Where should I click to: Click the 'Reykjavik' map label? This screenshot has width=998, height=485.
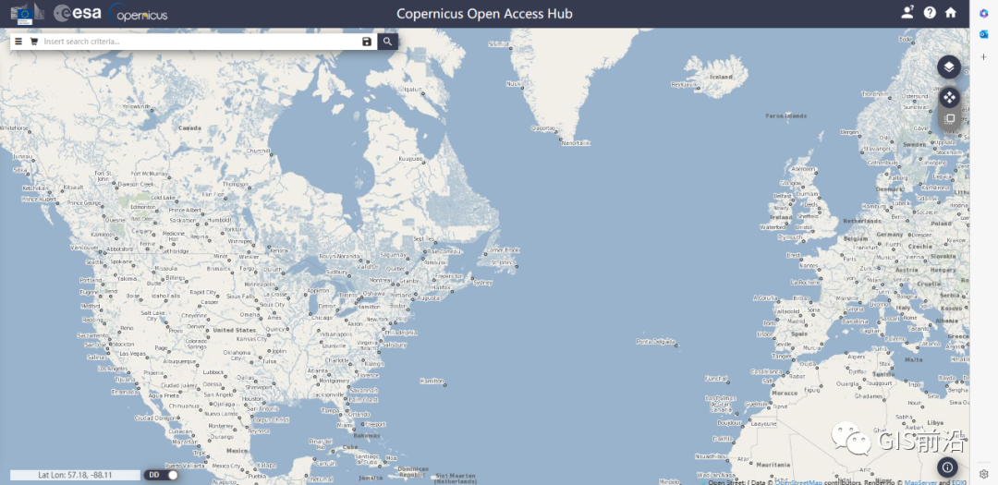682,83
